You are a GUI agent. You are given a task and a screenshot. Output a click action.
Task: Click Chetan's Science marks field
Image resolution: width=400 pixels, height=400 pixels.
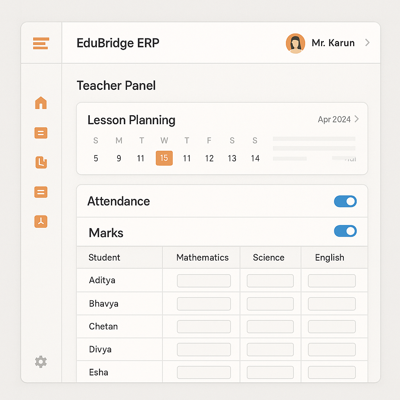coord(270,327)
